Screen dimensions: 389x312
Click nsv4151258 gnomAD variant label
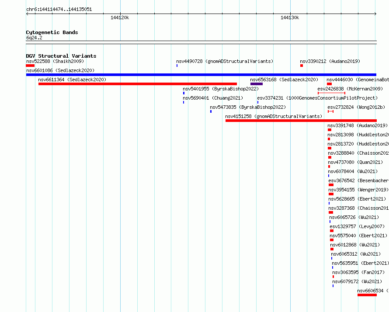coord(274,116)
